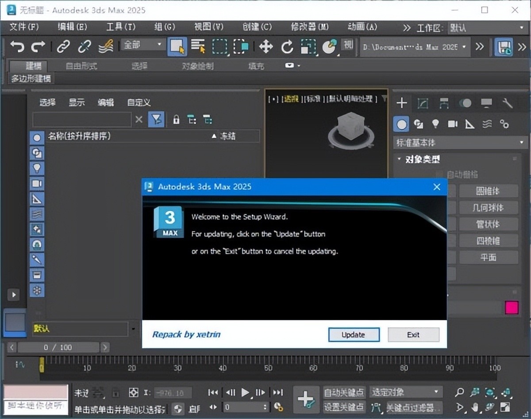Click the Update button in Setup Wizard
Viewport: 531px width, 419px height.
(x=354, y=335)
